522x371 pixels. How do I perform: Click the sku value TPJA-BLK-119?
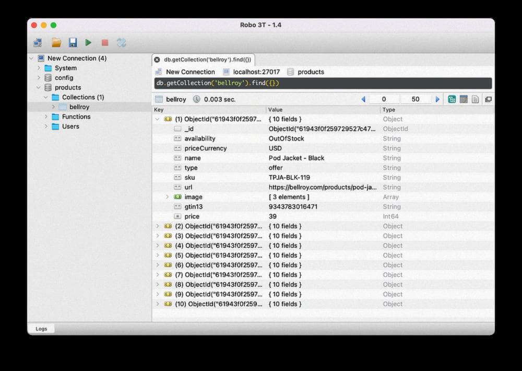click(x=289, y=178)
